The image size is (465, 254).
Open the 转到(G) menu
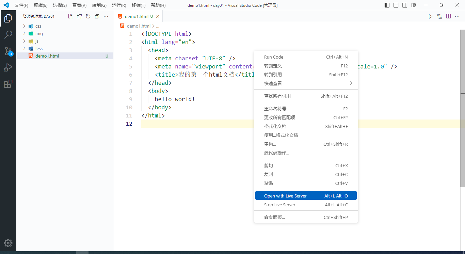[x=99, y=5]
